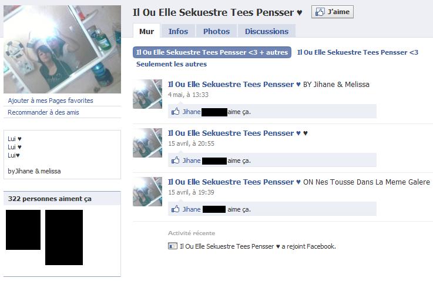Open Jihane's name on the 4 mai like

coord(192,112)
